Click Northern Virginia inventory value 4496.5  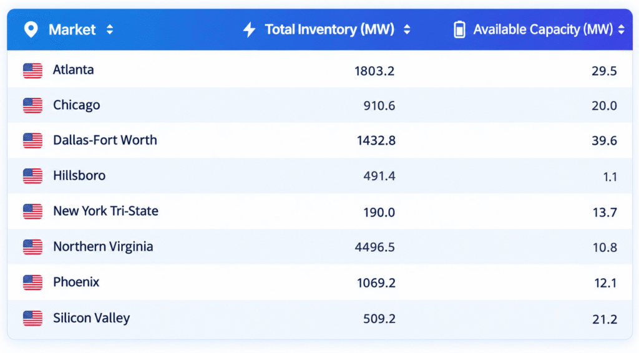pos(375,247)
